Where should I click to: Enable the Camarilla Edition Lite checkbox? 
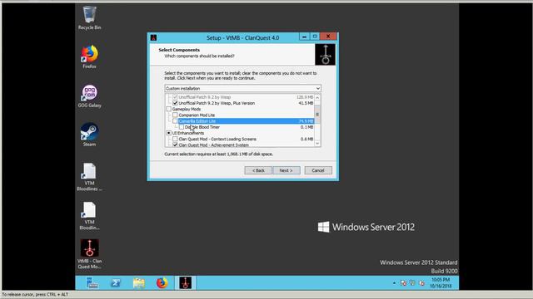coord(176,121)
